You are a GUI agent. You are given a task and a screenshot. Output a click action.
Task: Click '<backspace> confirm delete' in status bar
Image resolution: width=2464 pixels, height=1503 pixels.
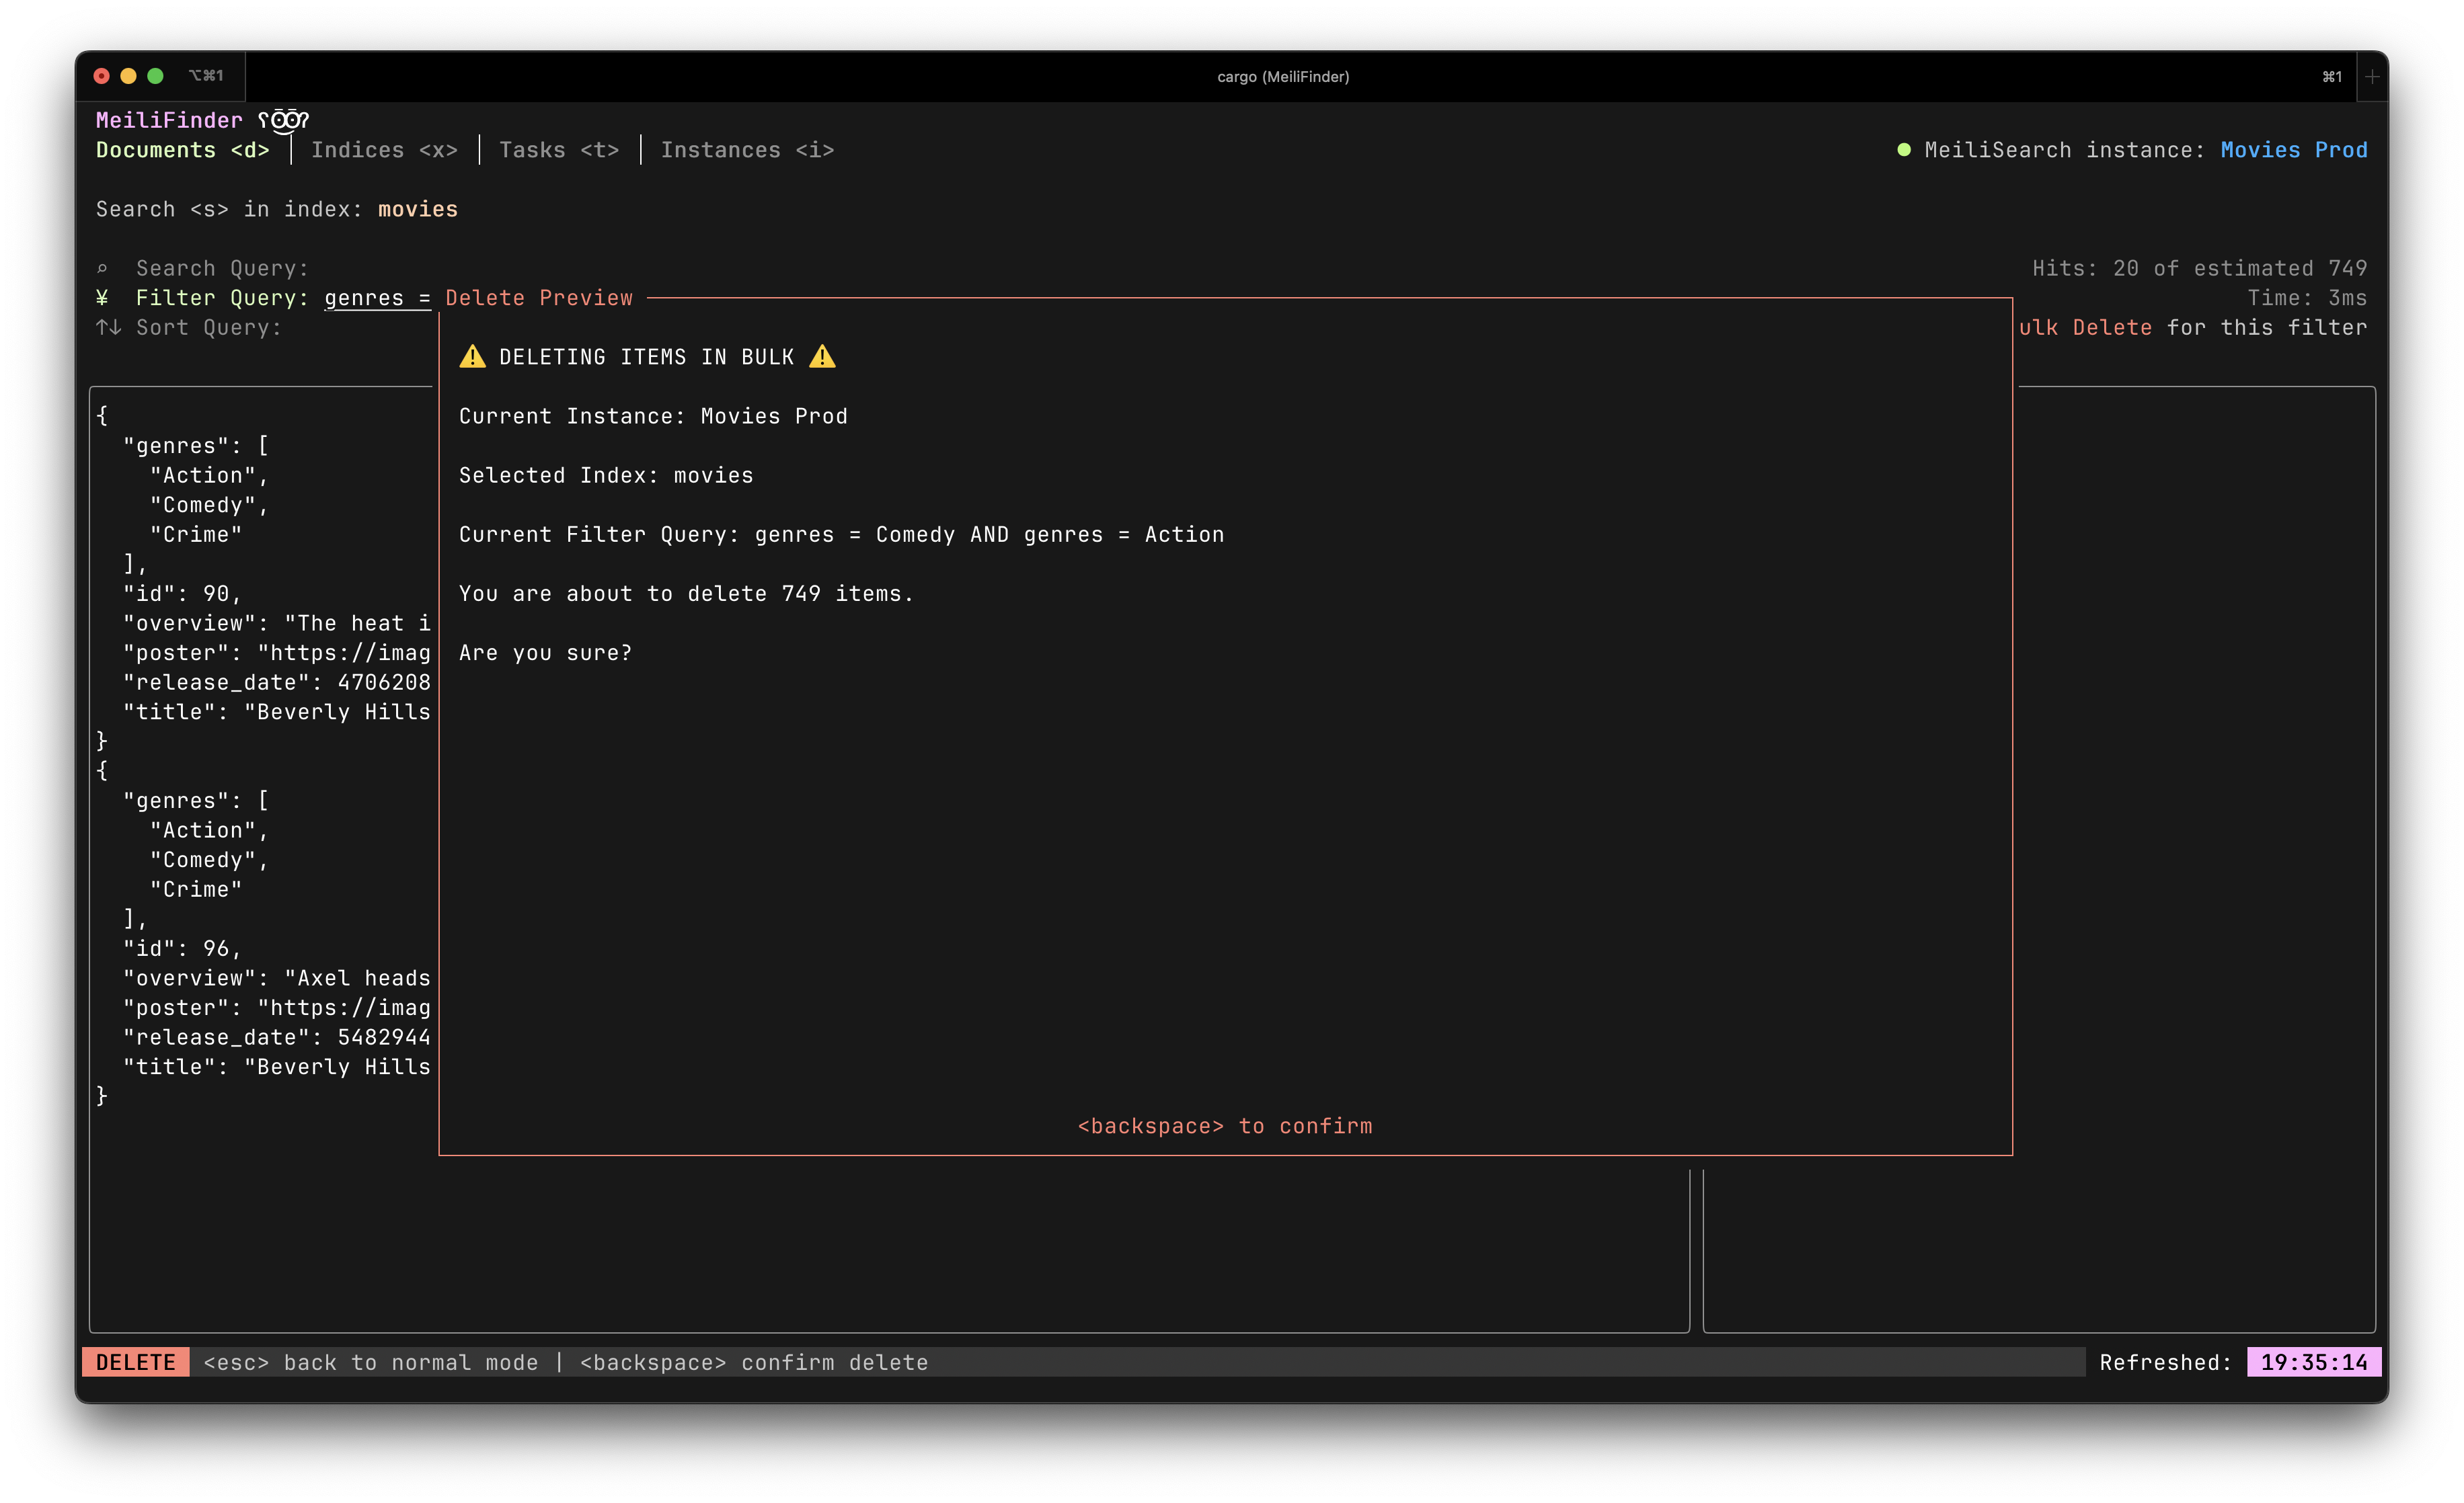[754, 1363]
